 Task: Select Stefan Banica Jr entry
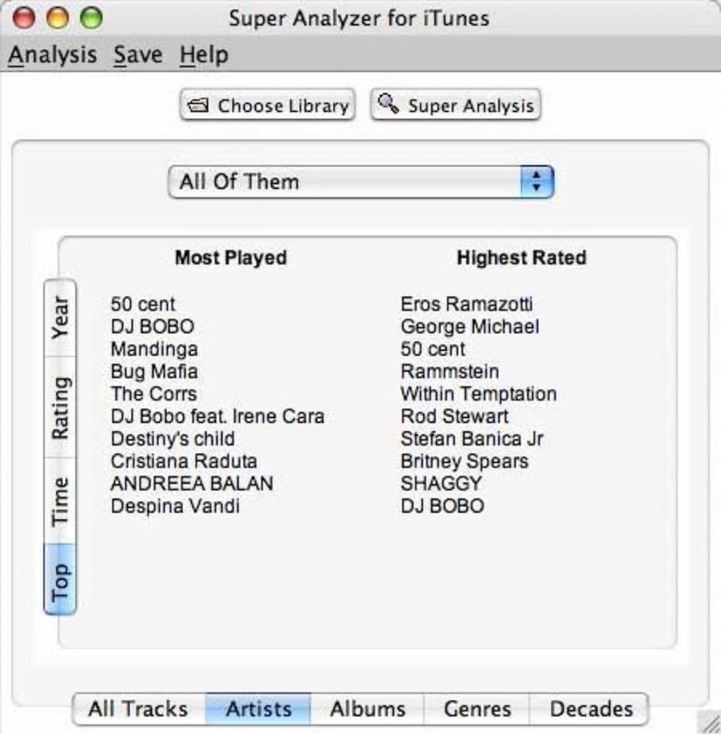coord(471,439)
